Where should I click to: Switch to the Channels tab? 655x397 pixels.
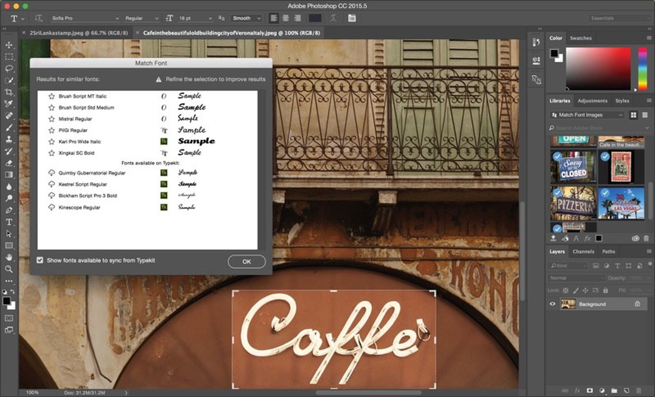[x=583, y=252]
